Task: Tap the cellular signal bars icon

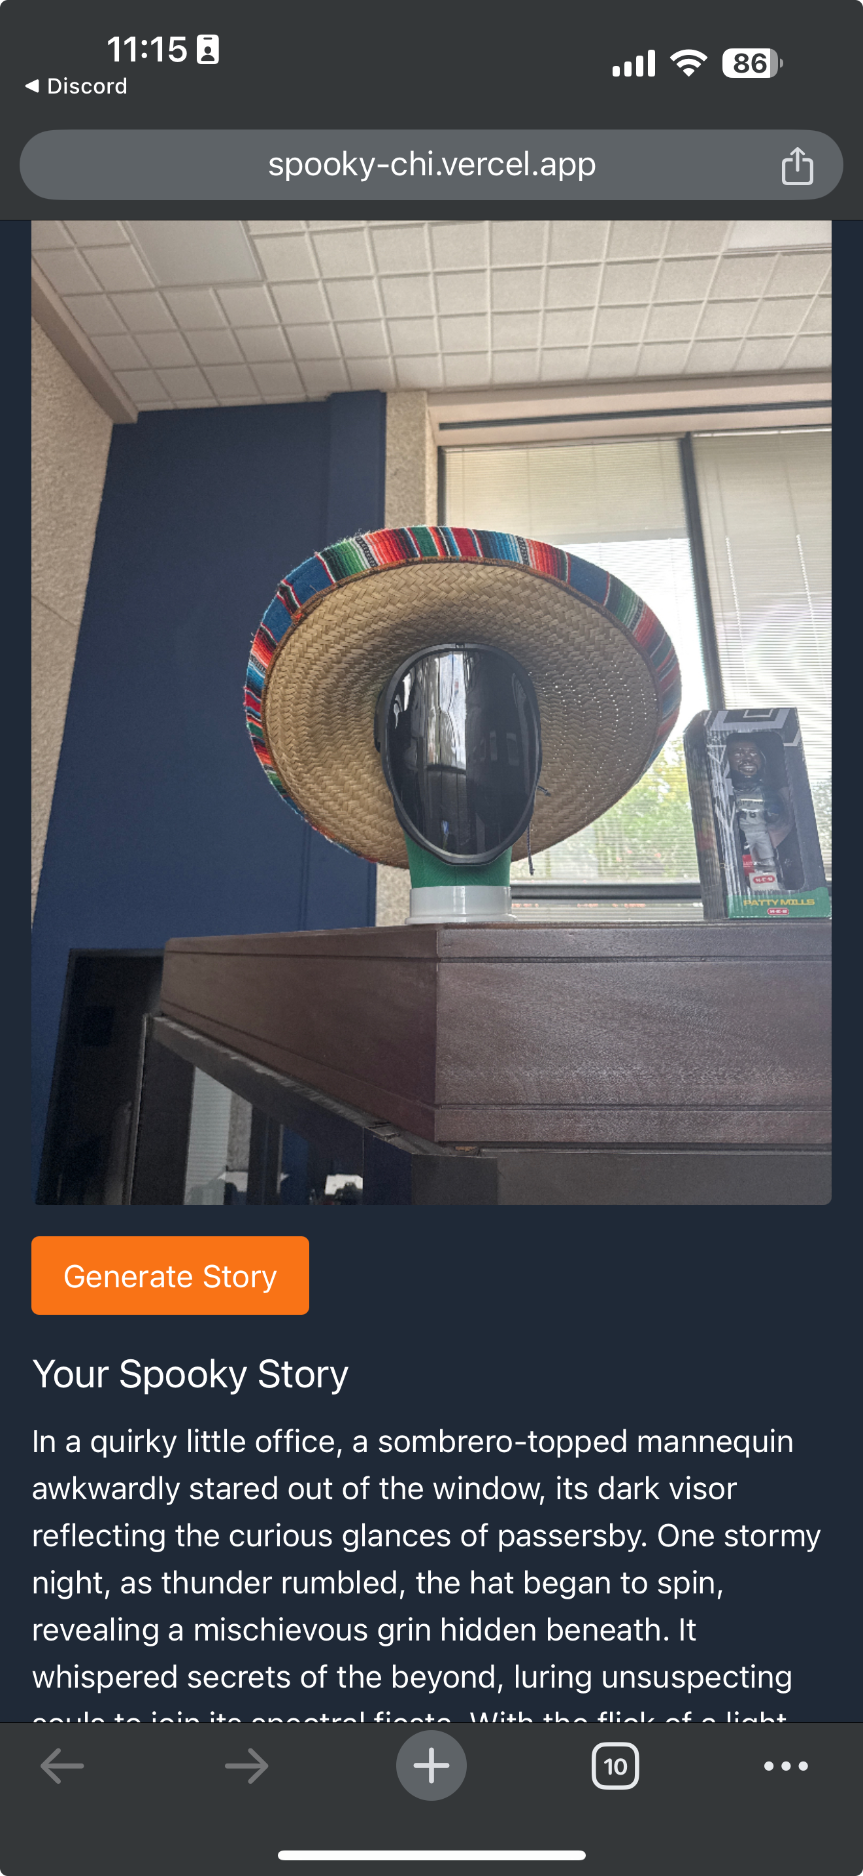Action: pyautogui.click(x=634, y=63)
